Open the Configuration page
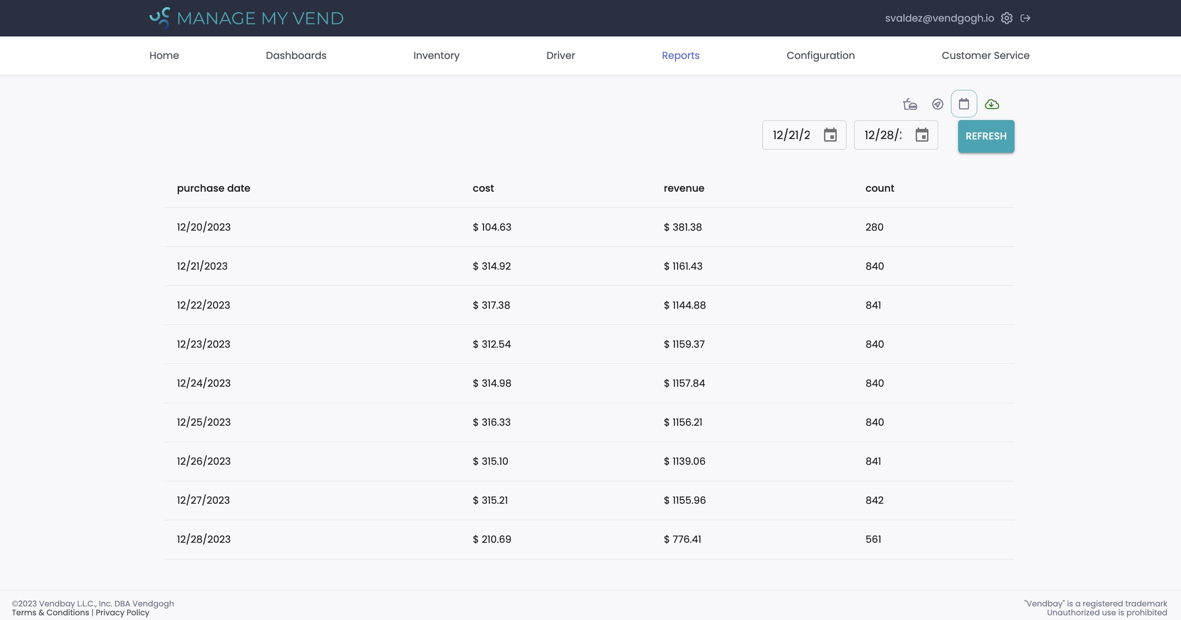Viewport: 1181px width, 620px height. click(820, 56)
